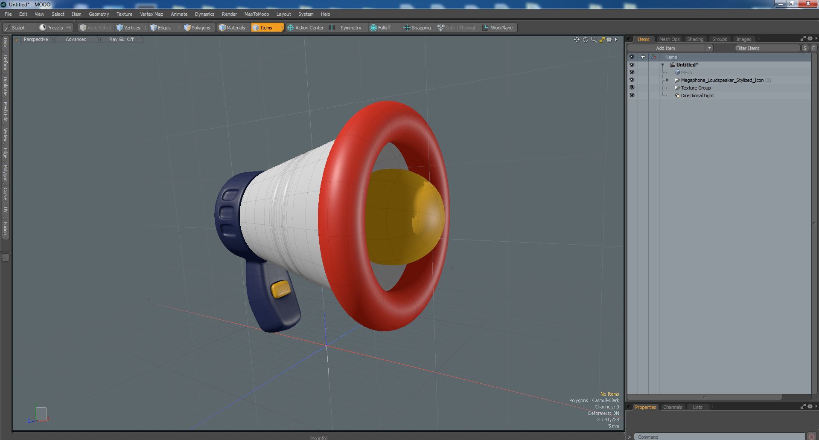This screenshot has height=440, width=819.
Task: Click the viewport zoom magnifier icon
Action: (594, 40)
